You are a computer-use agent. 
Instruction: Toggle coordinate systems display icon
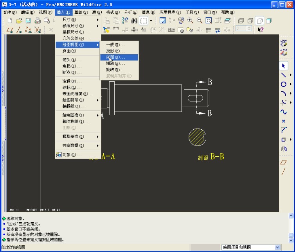point(38,30)
